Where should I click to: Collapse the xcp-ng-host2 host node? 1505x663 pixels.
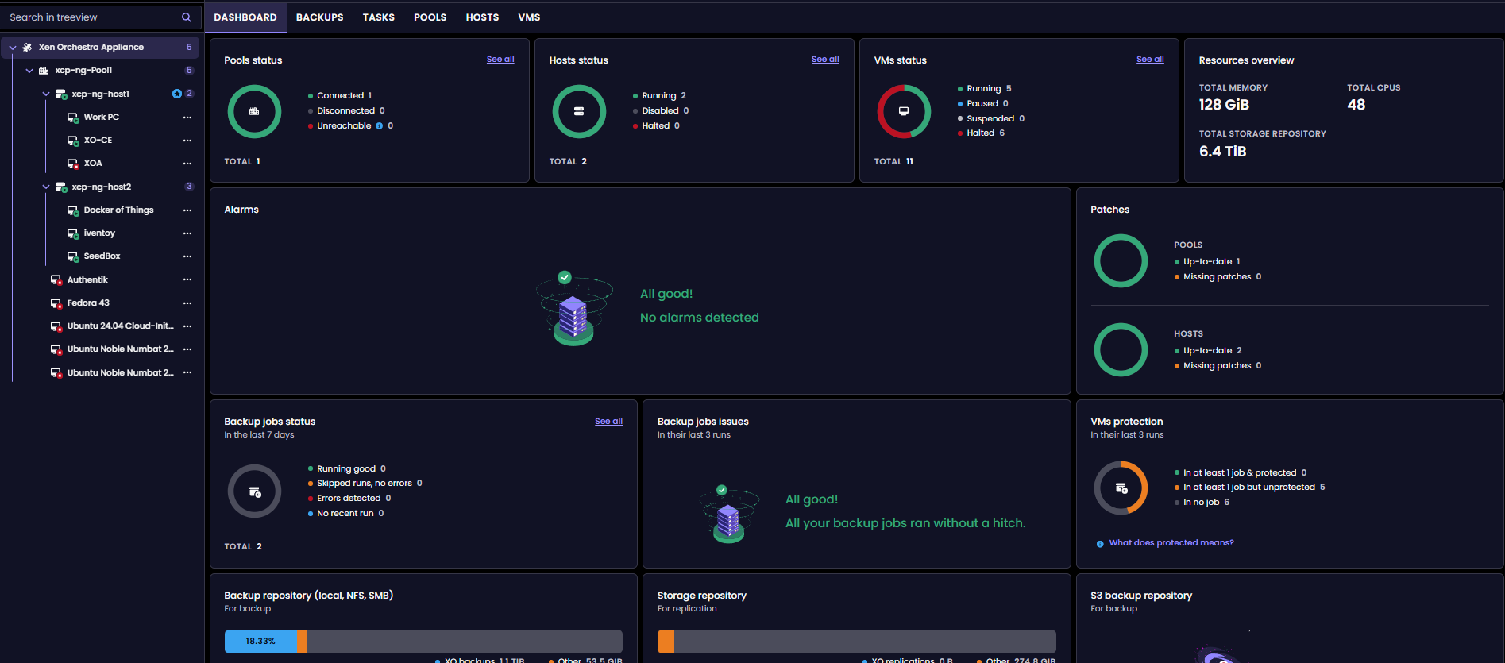[x=46, y=187]
